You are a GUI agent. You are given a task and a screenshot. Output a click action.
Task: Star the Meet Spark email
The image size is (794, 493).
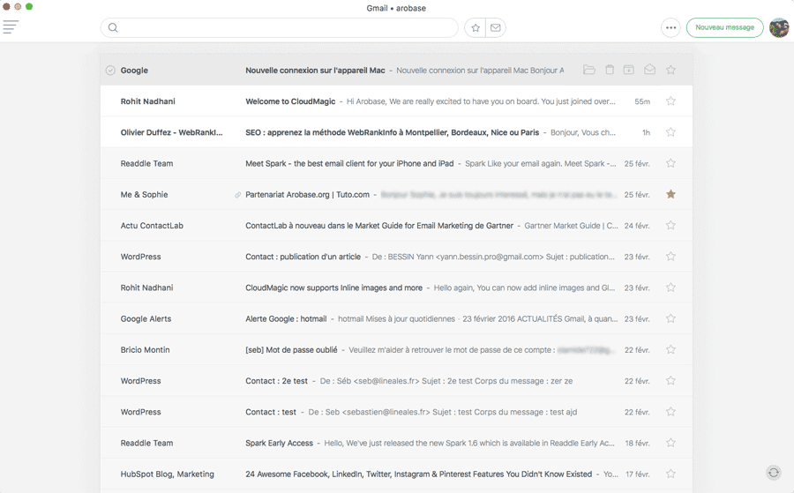[x=671, y=163]
